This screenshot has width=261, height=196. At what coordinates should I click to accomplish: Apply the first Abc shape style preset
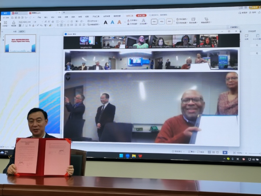154,21
